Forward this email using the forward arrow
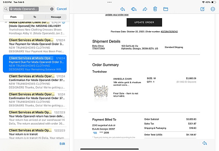The height and width of the screenshot is (151, 219). 145,9
